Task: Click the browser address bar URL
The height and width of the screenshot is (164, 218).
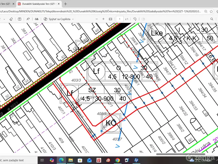Action: pyautogui.click(x=102, y=11)
